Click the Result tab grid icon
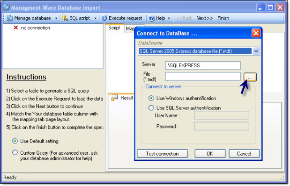Screen dimensions: 290x186 point(114,98)
